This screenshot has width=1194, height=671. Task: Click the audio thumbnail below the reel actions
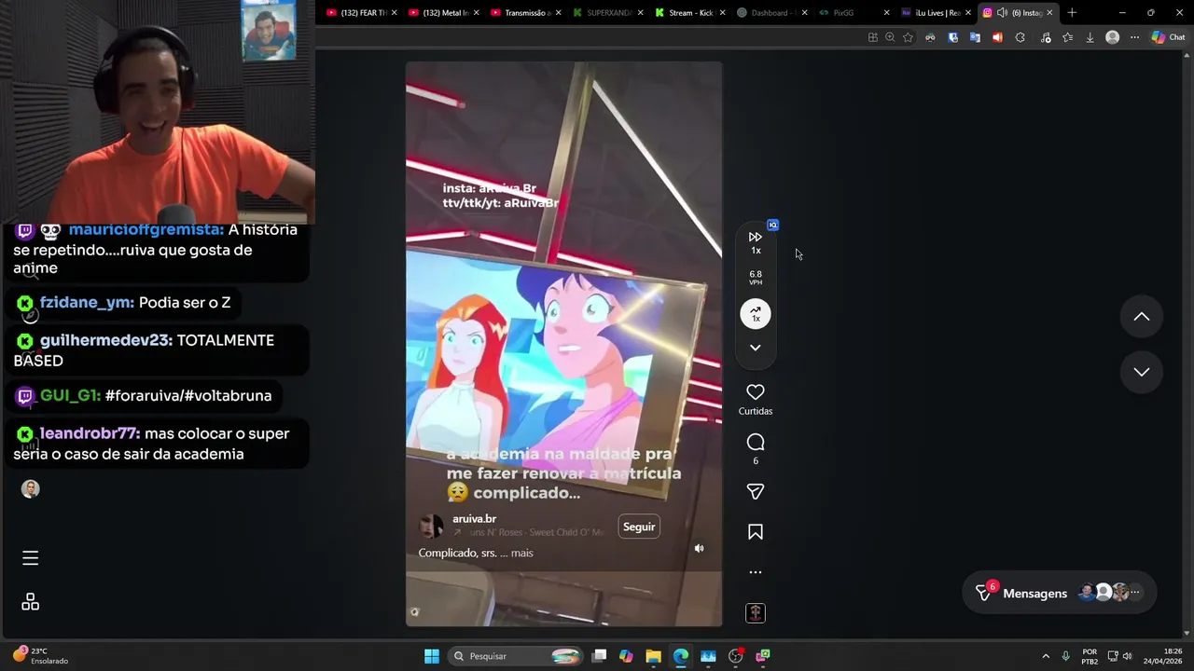click(x=756, y=612)
